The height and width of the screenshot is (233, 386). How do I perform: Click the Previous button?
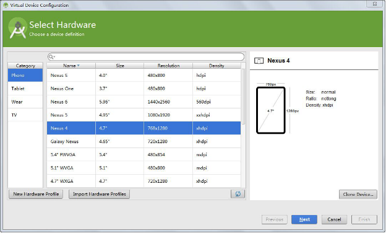pyautogui.click(x=275, y=219)
